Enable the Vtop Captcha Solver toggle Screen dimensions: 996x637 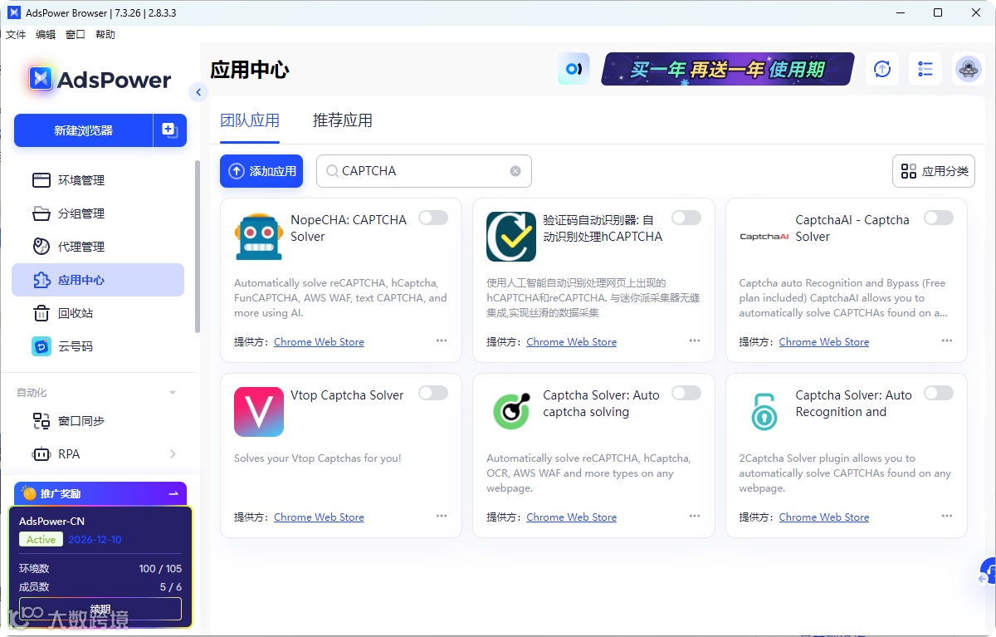(x=433, y=393)
